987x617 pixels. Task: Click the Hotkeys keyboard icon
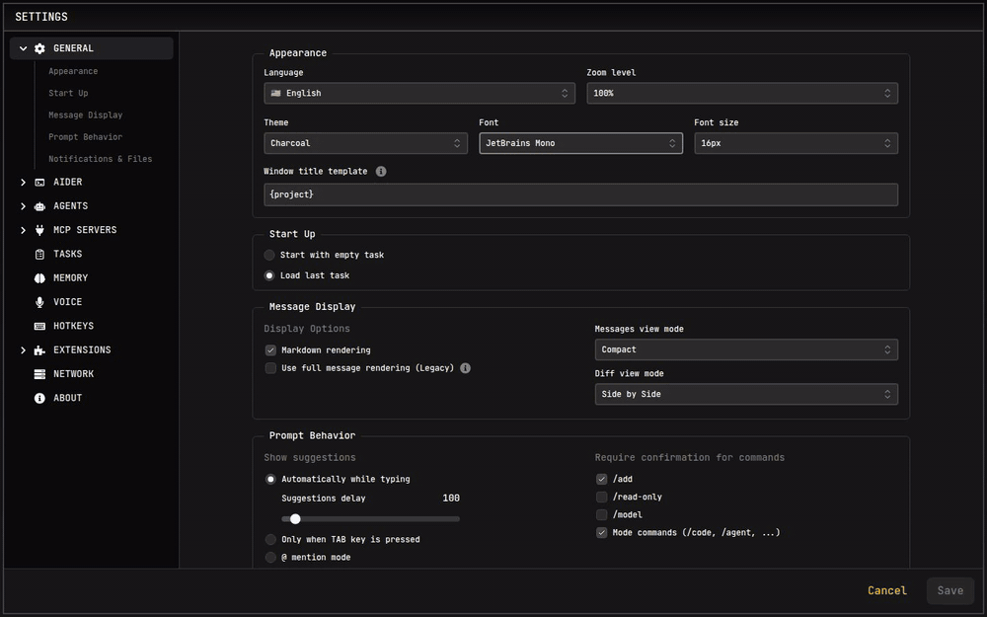pyautogui.click(x=39, y=326)
